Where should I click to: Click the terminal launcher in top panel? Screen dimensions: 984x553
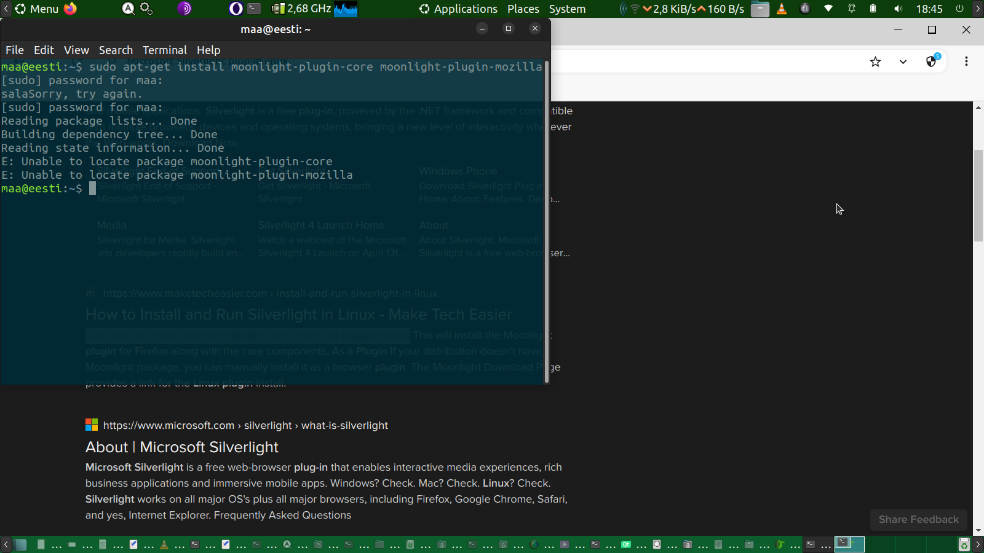click(254, 9)
